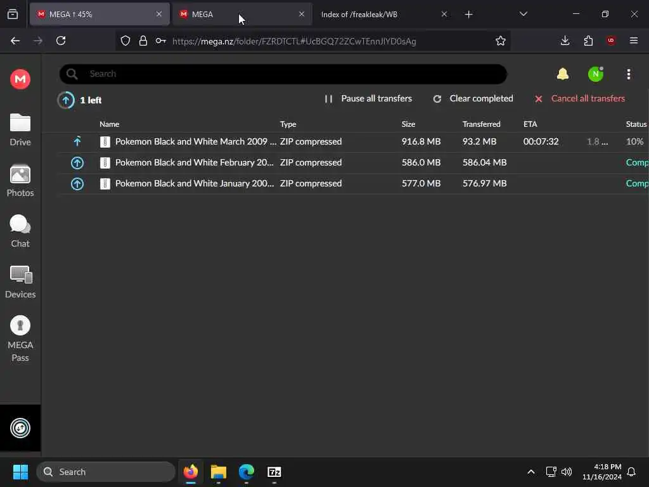Image resolution: width=649 pixels, height=487 pixels.
Task: Click ZIP file icon of January file
Action: tap(105, 183)
